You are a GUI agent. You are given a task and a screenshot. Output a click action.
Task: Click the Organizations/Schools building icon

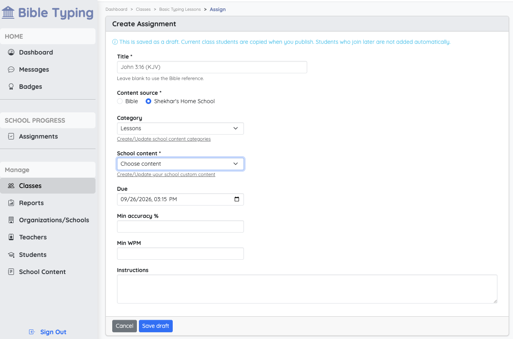pos(11,220)
